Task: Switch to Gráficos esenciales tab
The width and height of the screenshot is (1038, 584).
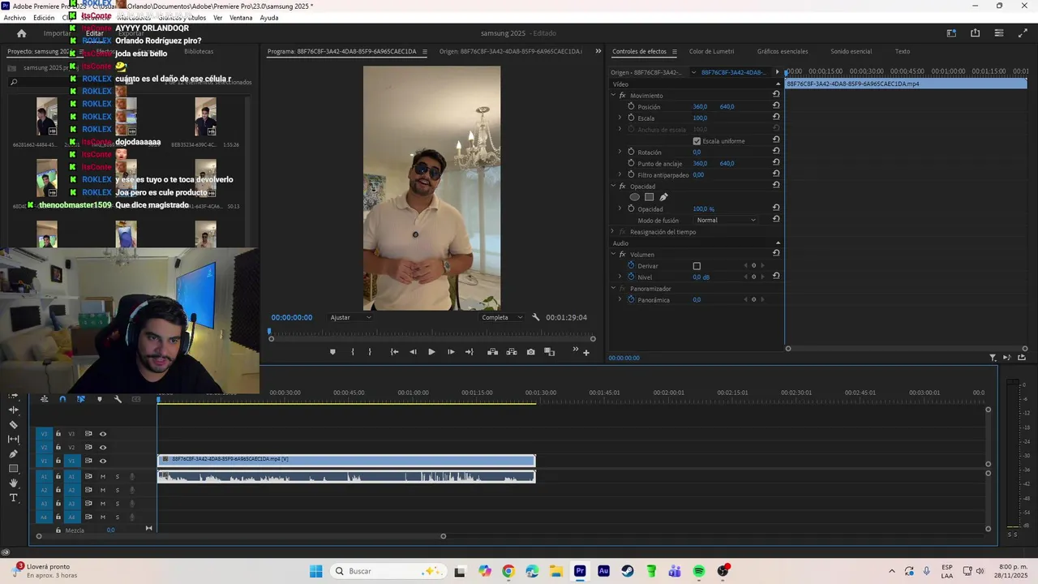Action: coord(783,51)
